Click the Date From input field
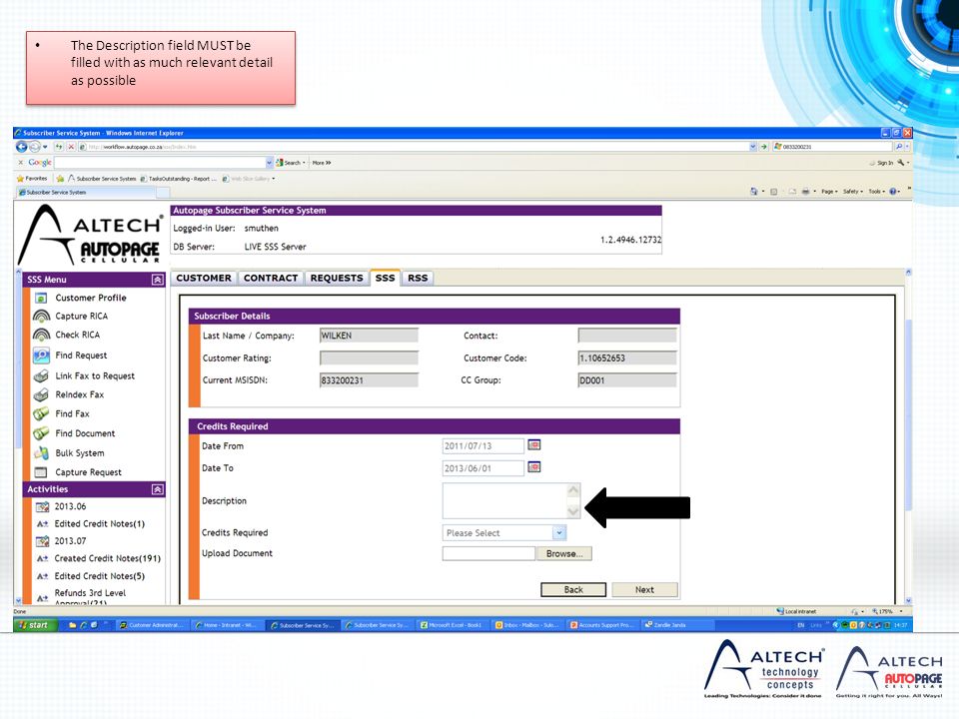Image resolution: width=959 pixels, height=719 pixels. (483, 445)
